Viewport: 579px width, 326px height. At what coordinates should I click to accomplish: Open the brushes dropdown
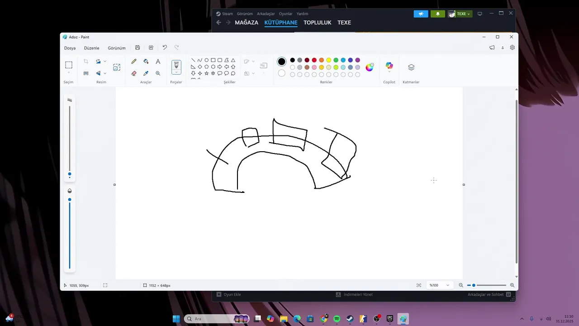click(x=176, y=72)
